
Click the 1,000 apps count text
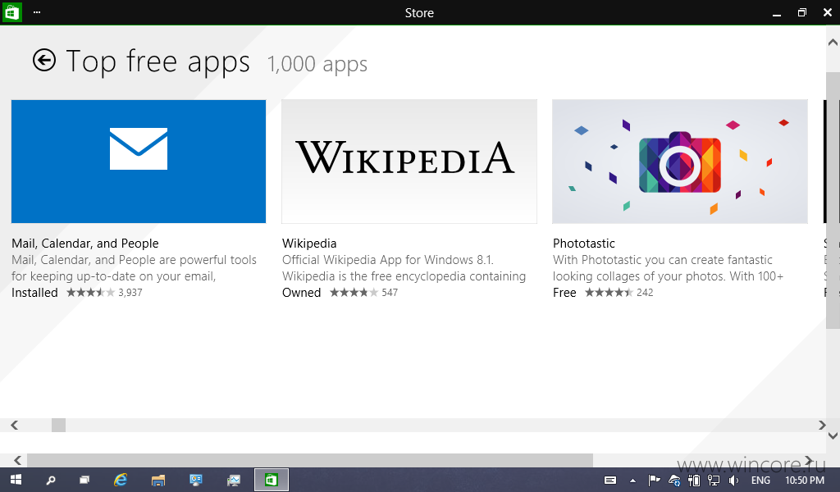point(317,64)
